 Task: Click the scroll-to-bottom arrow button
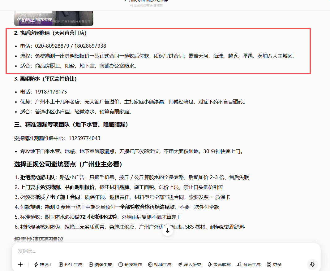point(168,230)
